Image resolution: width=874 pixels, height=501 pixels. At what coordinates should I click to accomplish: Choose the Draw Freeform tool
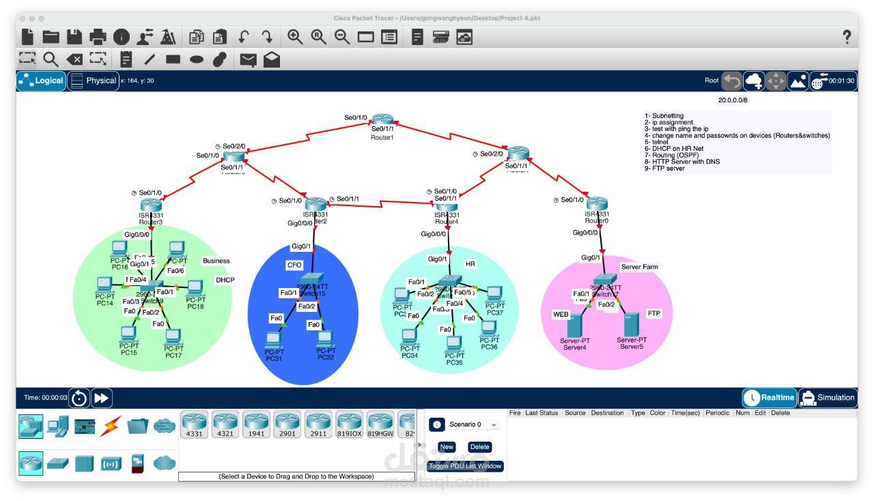pyautogui.click(x=219, y=59)
